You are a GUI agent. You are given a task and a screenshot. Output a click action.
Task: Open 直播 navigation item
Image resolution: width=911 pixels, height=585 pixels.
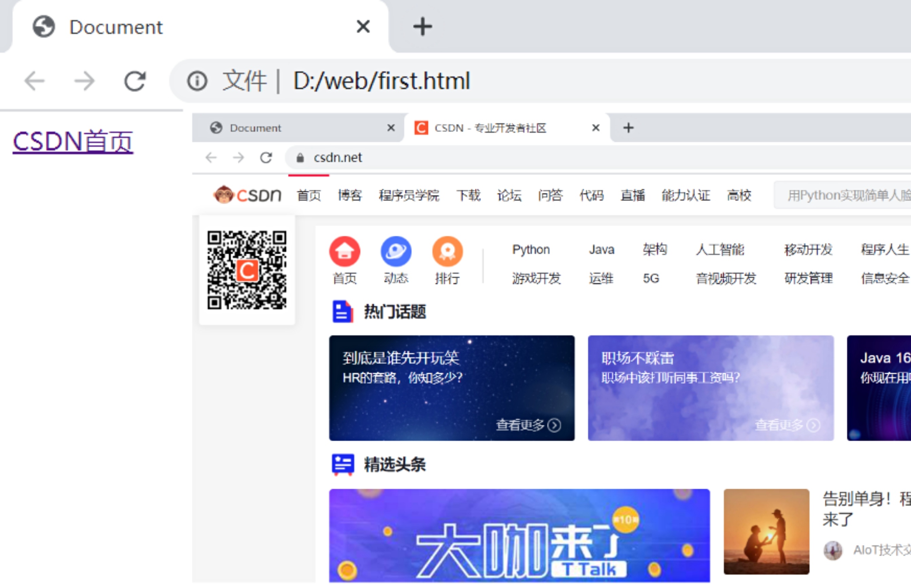pos(633,195)
